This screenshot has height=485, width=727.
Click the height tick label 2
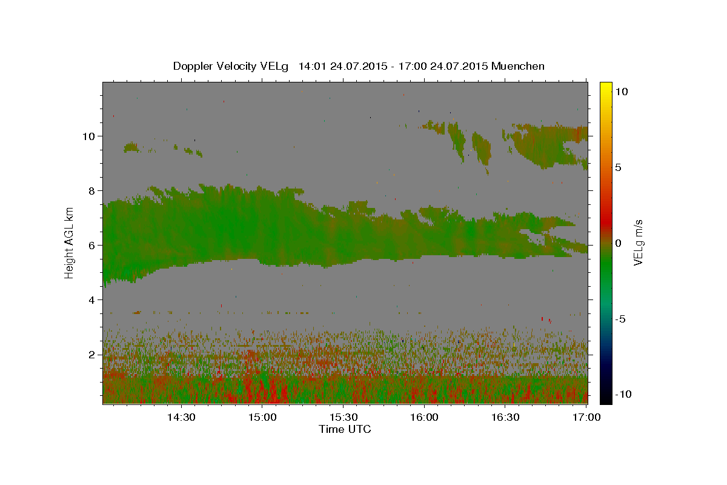tap(92, 355)
